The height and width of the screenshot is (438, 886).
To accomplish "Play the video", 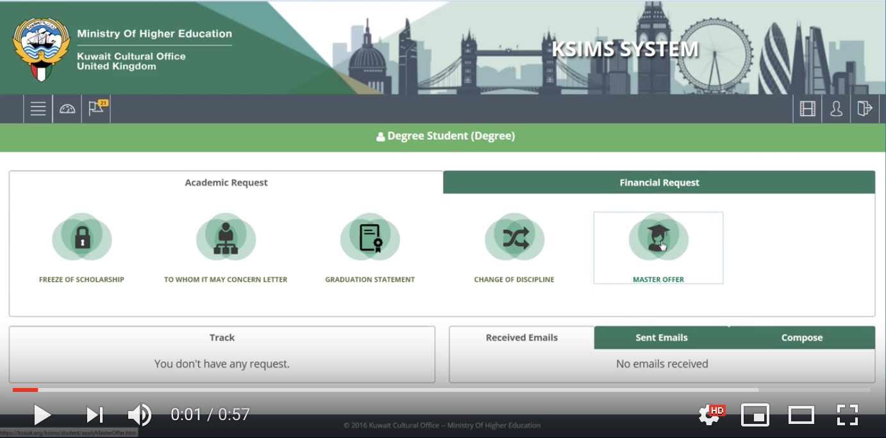I will coord(42,415).
